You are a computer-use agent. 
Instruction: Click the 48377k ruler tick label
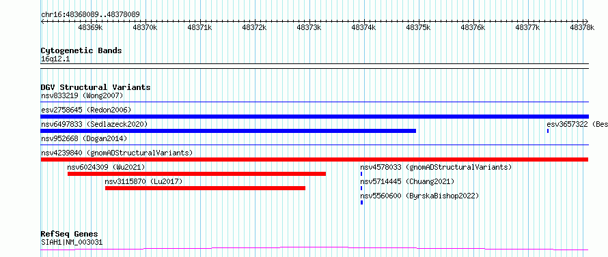click(527, 27)
